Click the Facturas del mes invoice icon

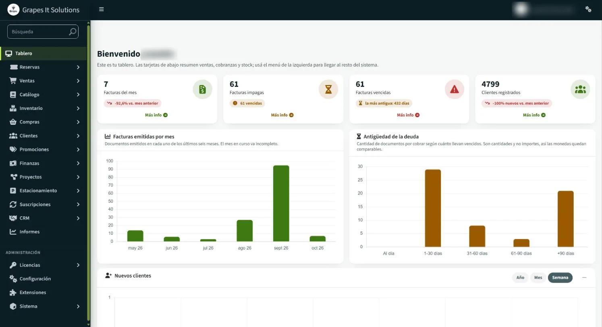pyautogui.click(x=202, y=89)
